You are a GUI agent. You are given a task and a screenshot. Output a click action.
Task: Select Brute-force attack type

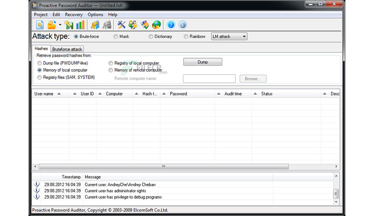point(87,37)
